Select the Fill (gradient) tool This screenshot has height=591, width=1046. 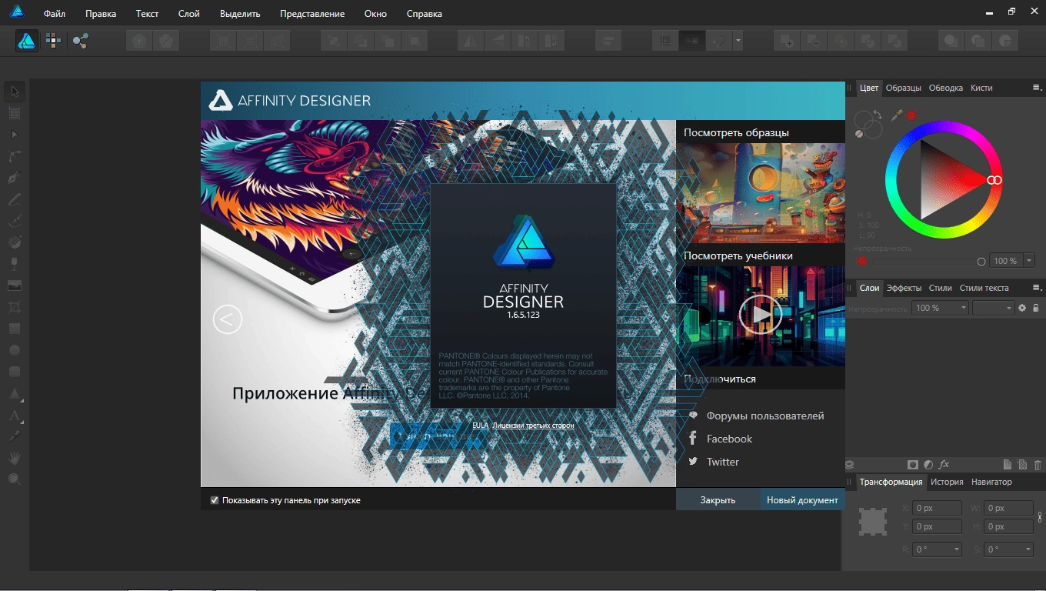pos(14,242)
